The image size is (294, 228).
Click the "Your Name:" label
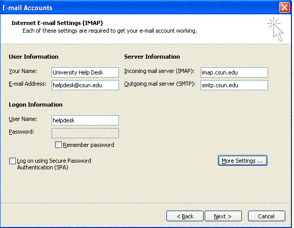point(23,71)
